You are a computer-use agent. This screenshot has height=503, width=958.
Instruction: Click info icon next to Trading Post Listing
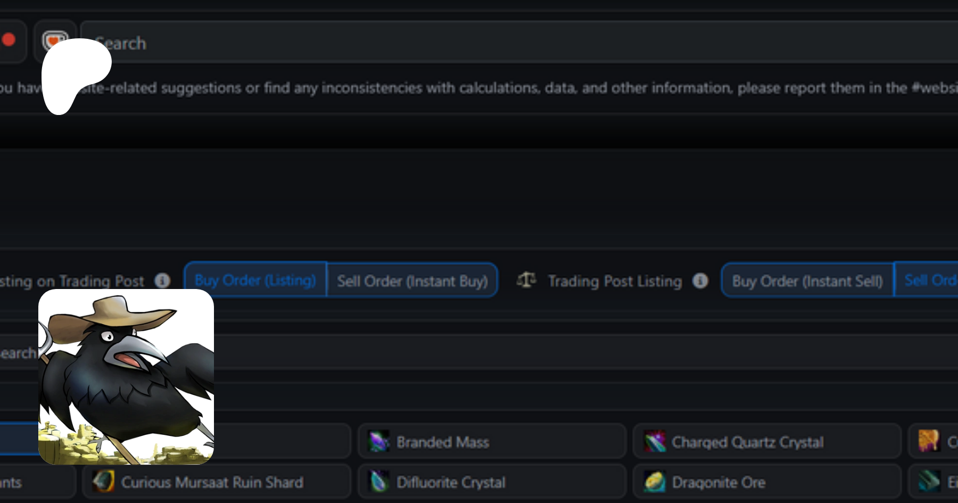coord(700,281)
